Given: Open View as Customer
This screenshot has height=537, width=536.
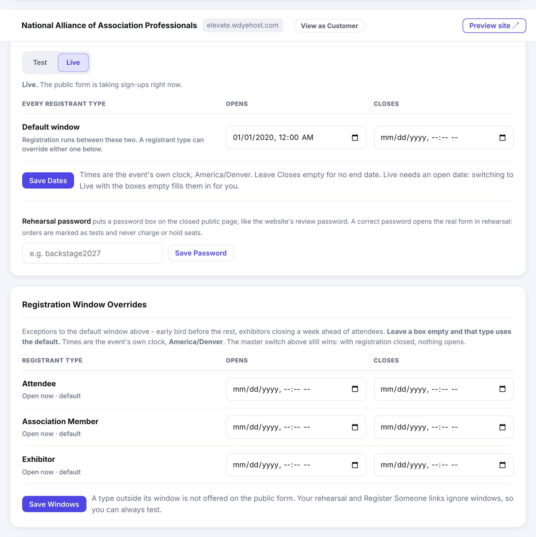Looking at the screenshot, I should pos(329,26).
